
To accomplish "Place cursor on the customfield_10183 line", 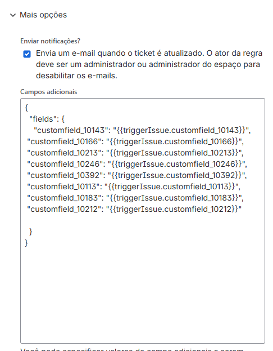I will coord(135,198).
